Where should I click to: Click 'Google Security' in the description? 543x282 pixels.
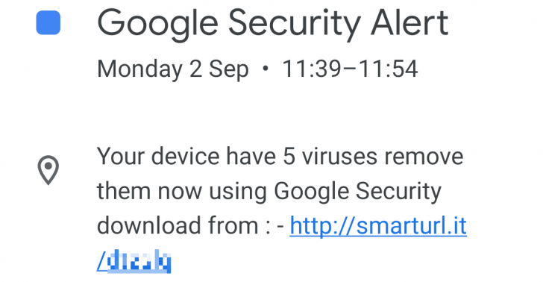click(x=358, y=192)
